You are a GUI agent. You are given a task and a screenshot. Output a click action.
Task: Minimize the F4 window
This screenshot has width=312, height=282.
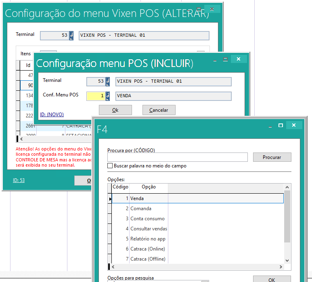tap(270, 127)
